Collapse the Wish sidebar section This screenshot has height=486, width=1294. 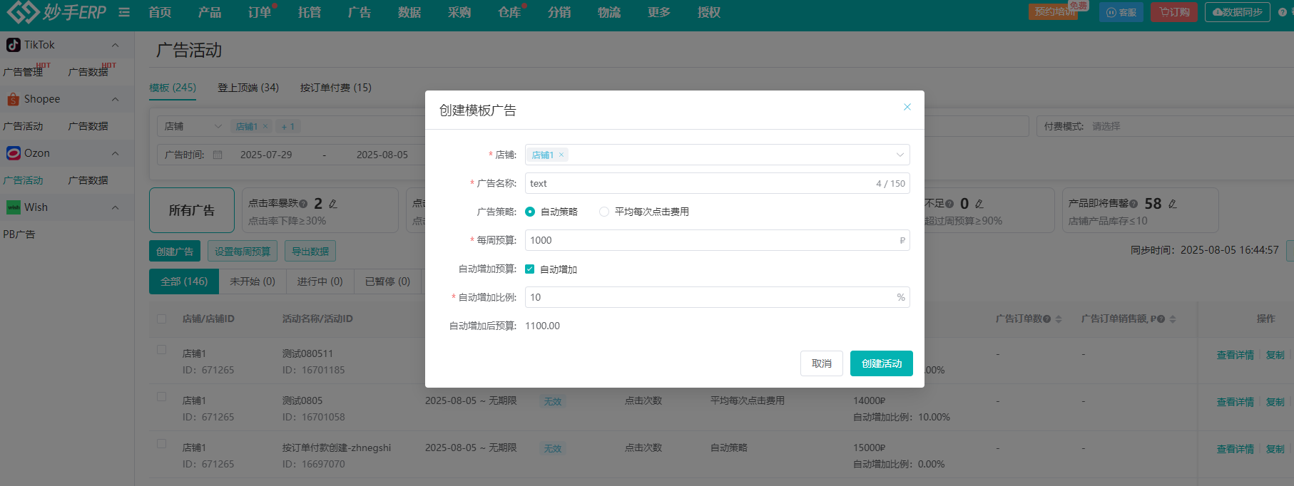115,207
